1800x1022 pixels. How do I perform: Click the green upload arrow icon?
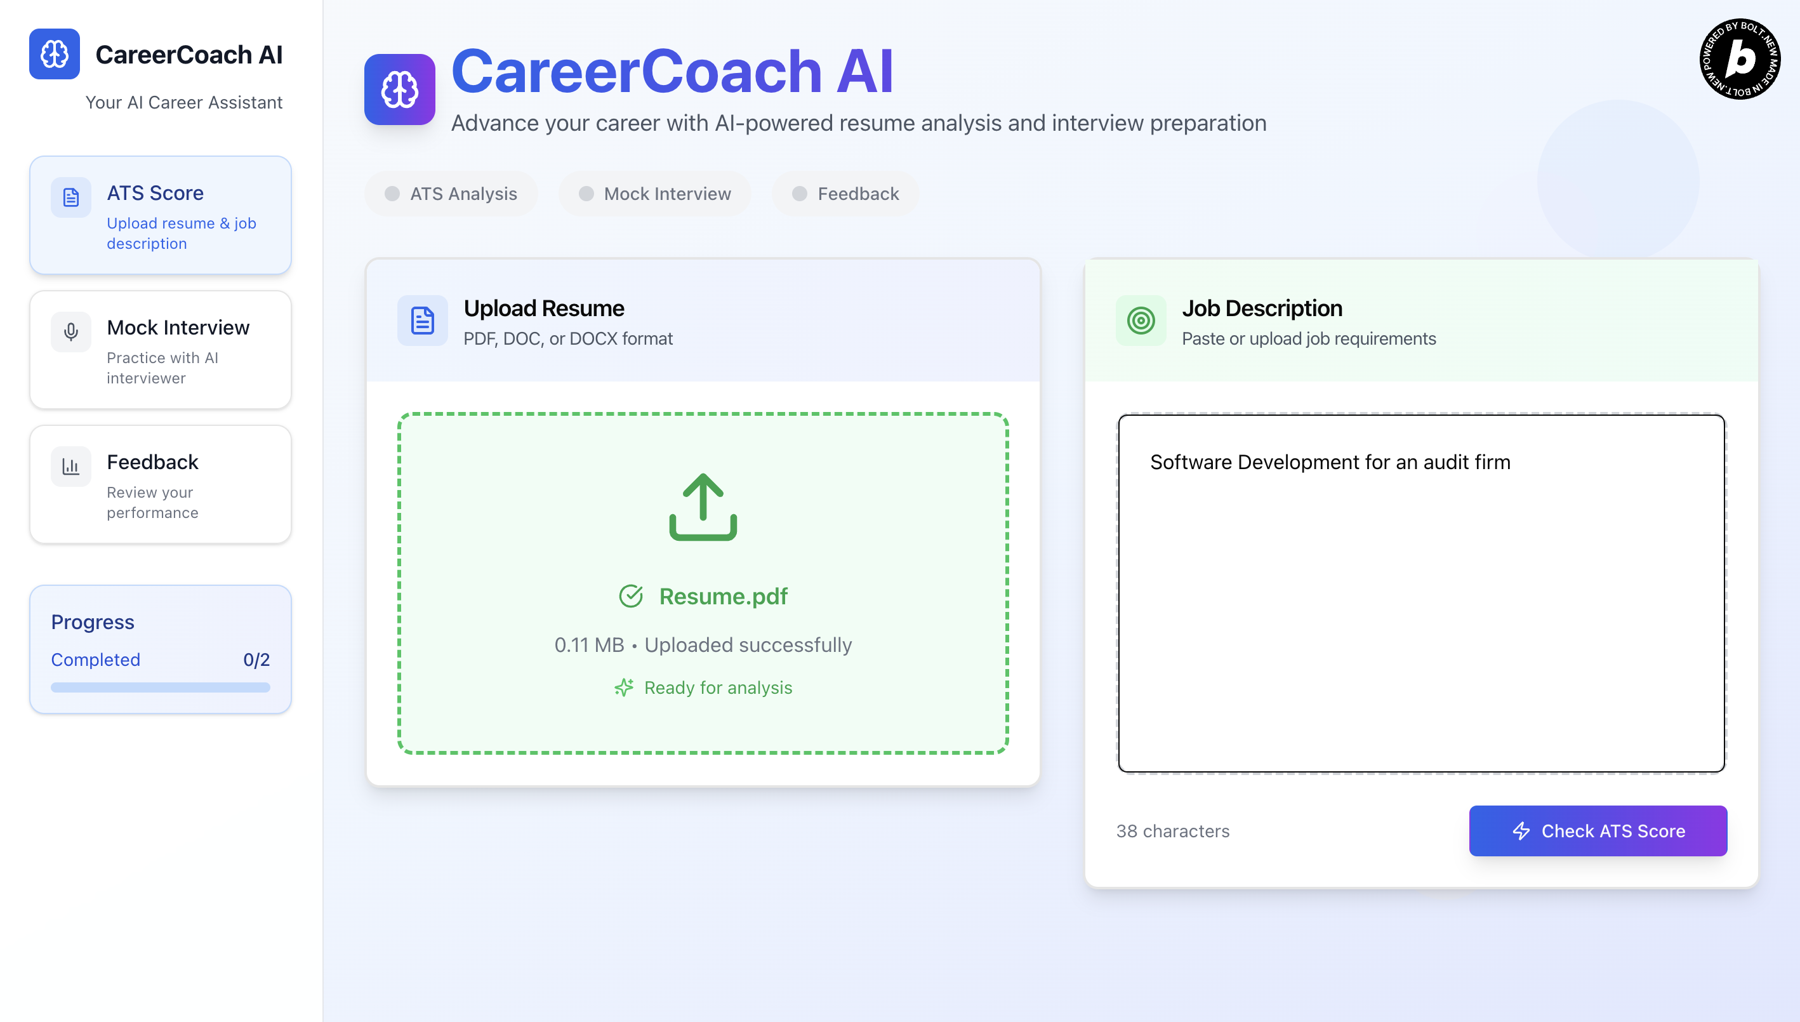point(703,507)
